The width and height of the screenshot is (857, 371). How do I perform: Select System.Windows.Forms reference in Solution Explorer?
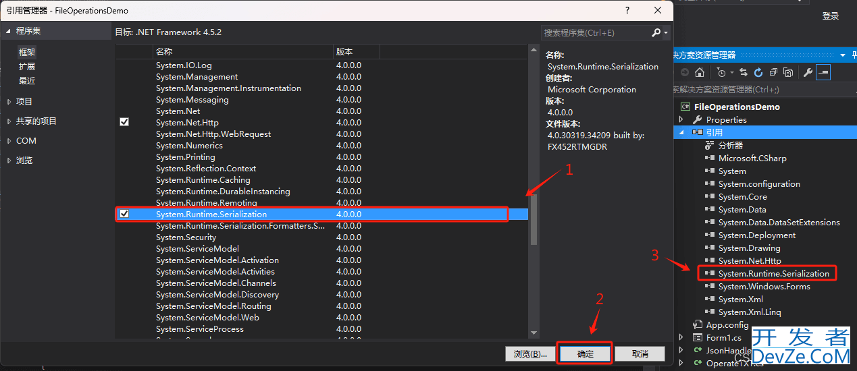tap(764, 286)
